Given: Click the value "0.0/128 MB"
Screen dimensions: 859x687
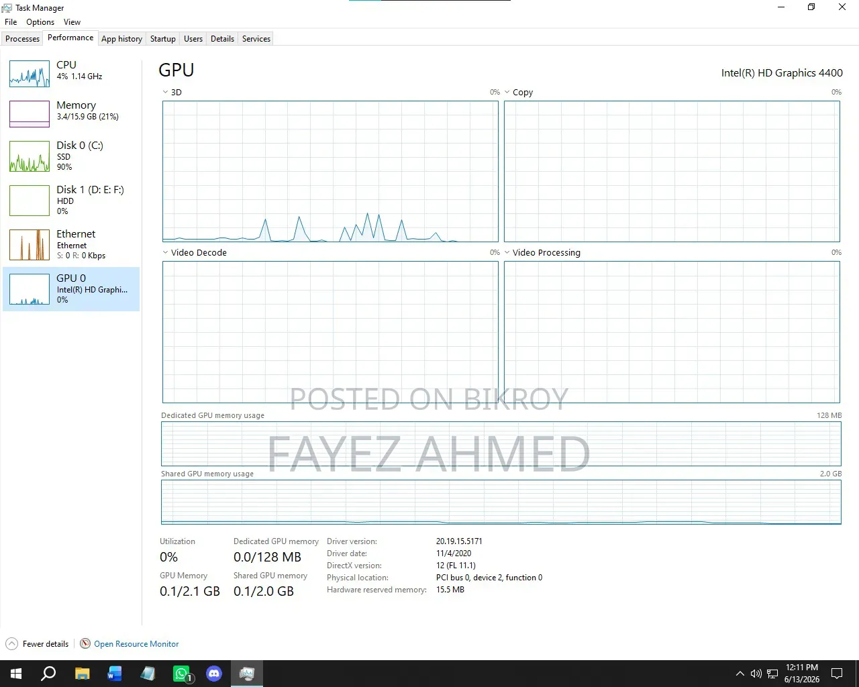Looking at the screenshot, I should pyautogui.click(x=267, y=558).
